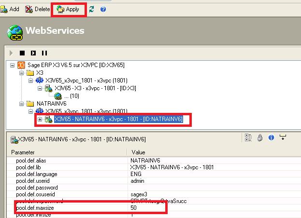
Task: Edit the ENG language value
Action: (136, 174)
